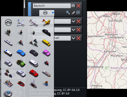This screenshot has height=97, width=127.
Task: Click 'Darmstadt' on the map preview
Action: (x=116, y=21)
